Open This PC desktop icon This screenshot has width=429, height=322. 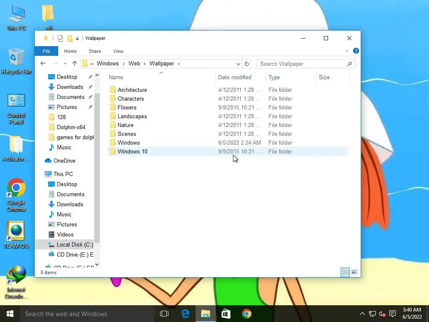click(16, 18)
